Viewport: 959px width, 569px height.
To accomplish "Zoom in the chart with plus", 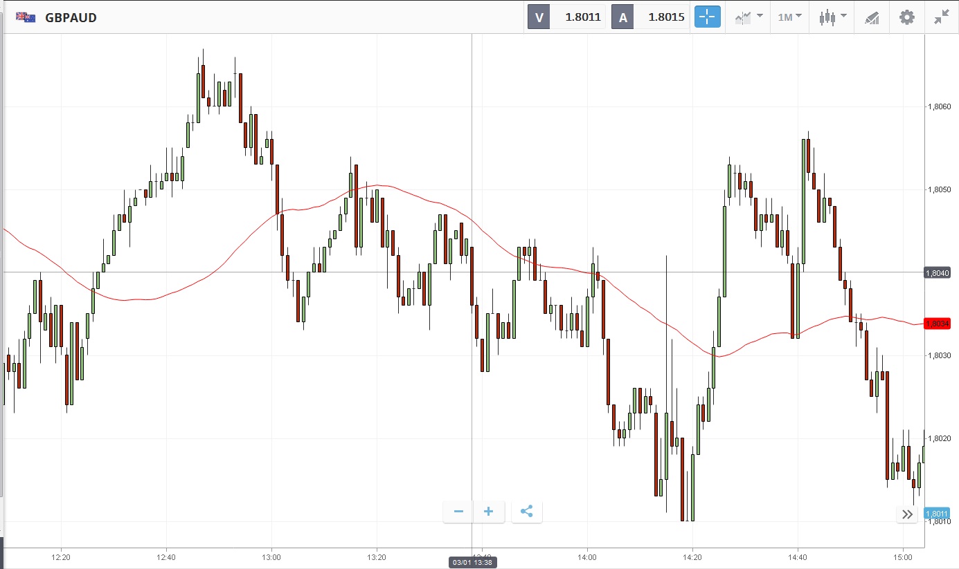I will pyautogui.click(x=489, y=512).
